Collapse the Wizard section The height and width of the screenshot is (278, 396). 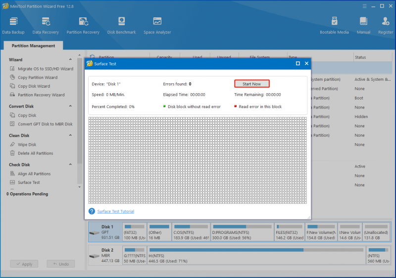pos(70,59)
